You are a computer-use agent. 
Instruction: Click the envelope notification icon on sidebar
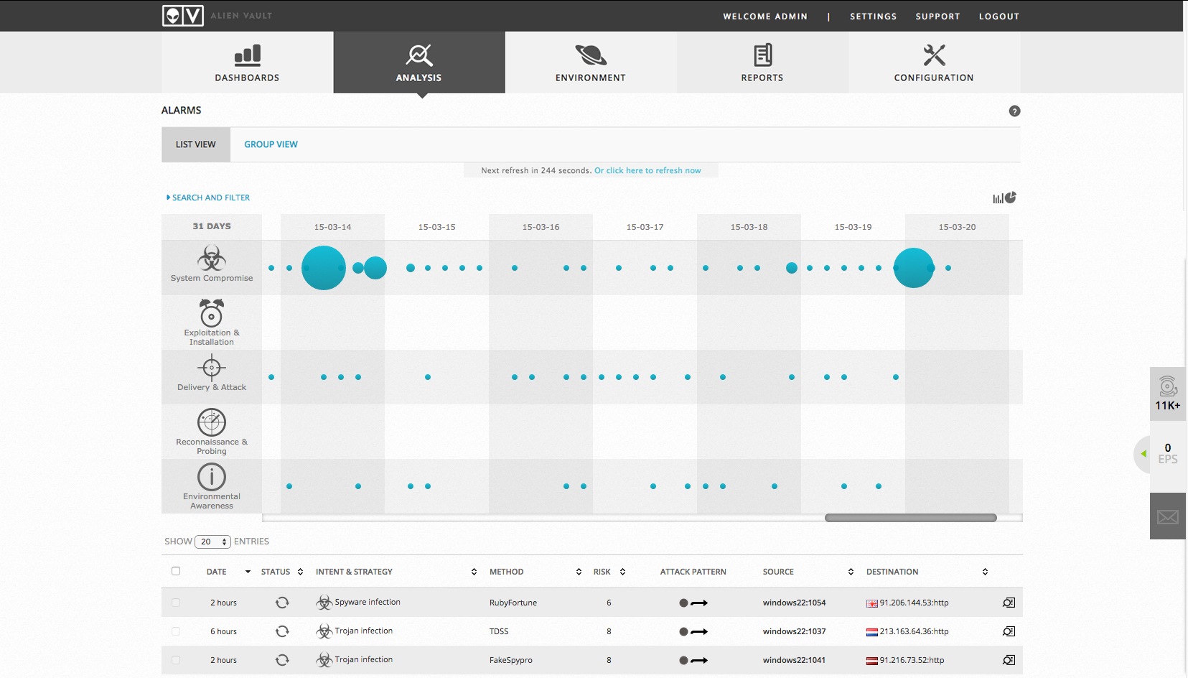pyautogui.click(x=1167, y=516)
